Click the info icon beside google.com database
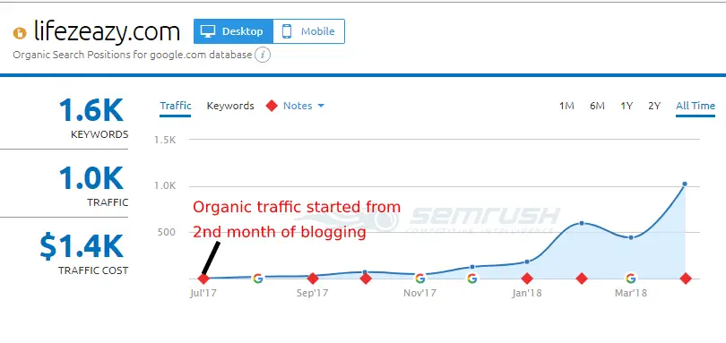This screenshot has width=726, height=343. click(263, 56)
